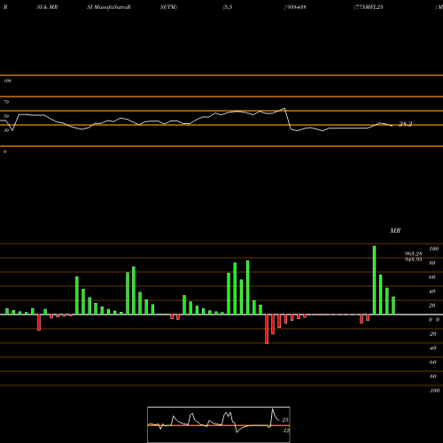443x443 pixels.
Task: Click the MR axis label 80
Action: click(432, 263)
